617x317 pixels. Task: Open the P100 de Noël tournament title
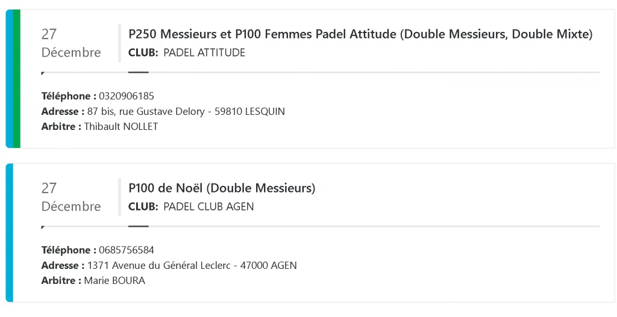pos(222,188)
